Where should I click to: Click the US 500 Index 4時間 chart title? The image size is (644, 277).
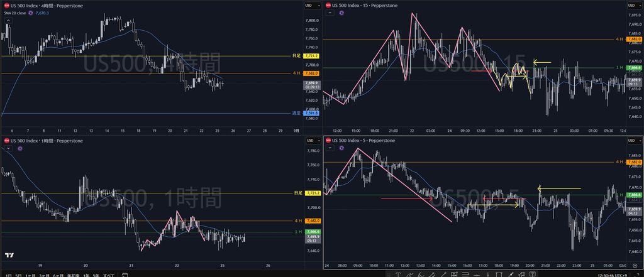(47, 5)
